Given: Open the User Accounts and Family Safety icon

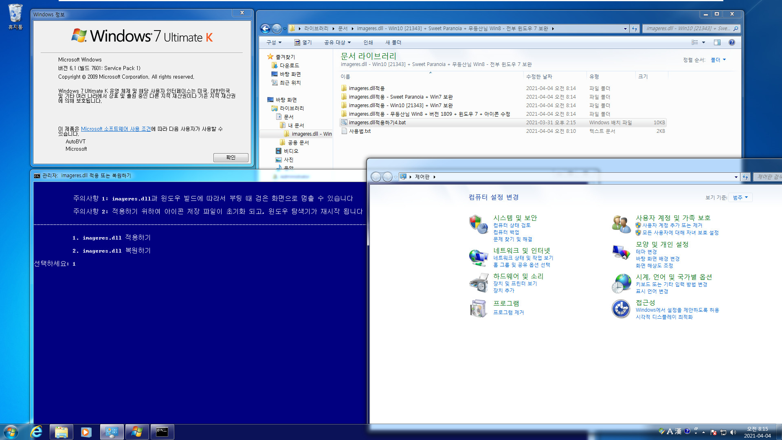Looking at the screenshot, I should tap(621, 224).
